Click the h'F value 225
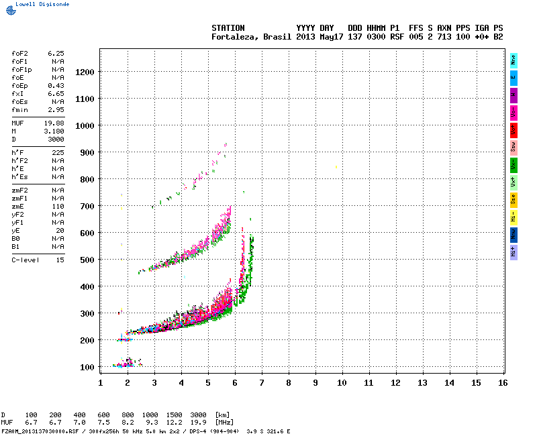The width and height of the screenshot is (537, 436). (58, 153)
